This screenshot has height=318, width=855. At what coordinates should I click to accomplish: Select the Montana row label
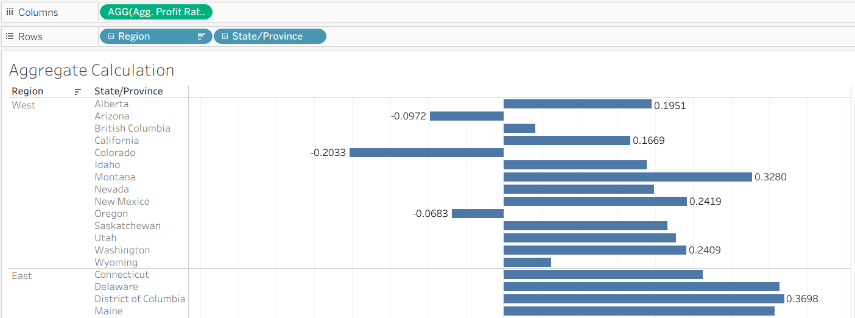click(x=115, y=177)
